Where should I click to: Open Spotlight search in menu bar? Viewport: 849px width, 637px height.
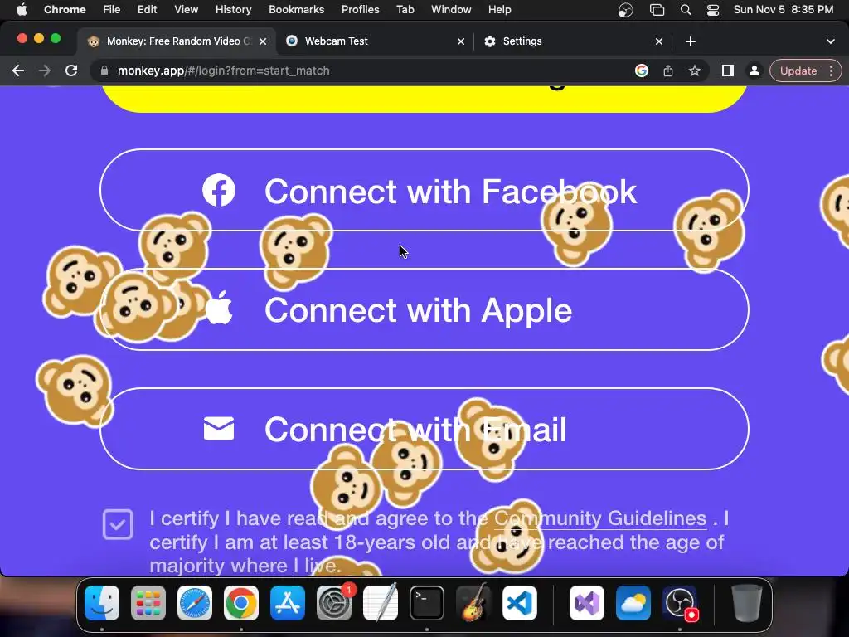tap(686, 10)
